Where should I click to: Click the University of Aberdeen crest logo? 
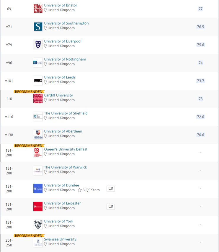38,135
